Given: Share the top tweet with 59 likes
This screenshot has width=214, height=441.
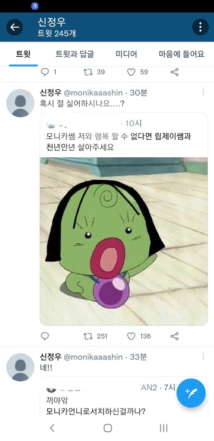Looking at the screenshot, I should (174, 72).
